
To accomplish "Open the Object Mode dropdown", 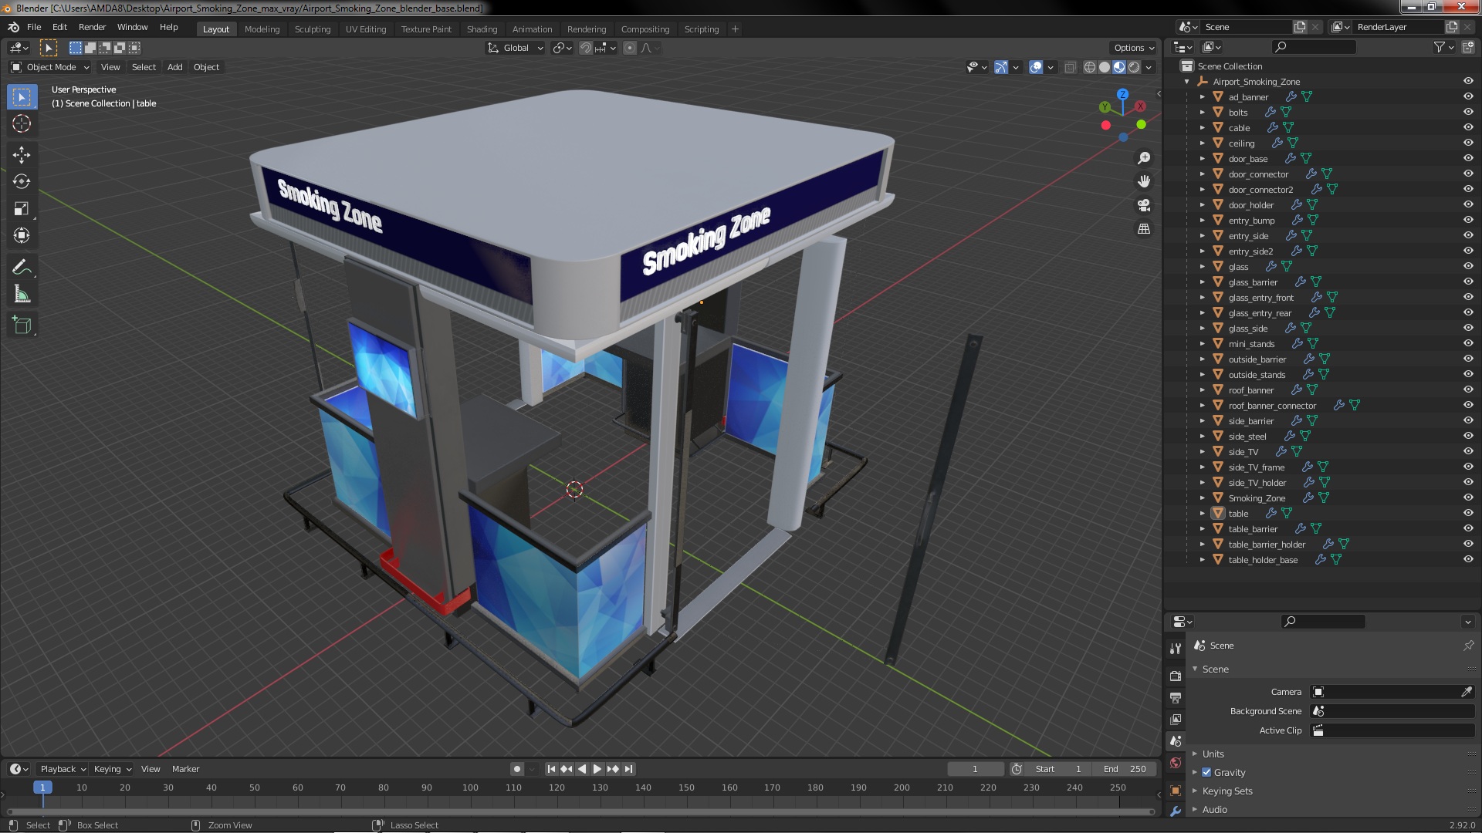I will 50,67.
